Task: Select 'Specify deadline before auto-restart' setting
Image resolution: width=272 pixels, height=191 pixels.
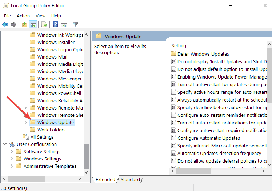Action: click(219, 107)
